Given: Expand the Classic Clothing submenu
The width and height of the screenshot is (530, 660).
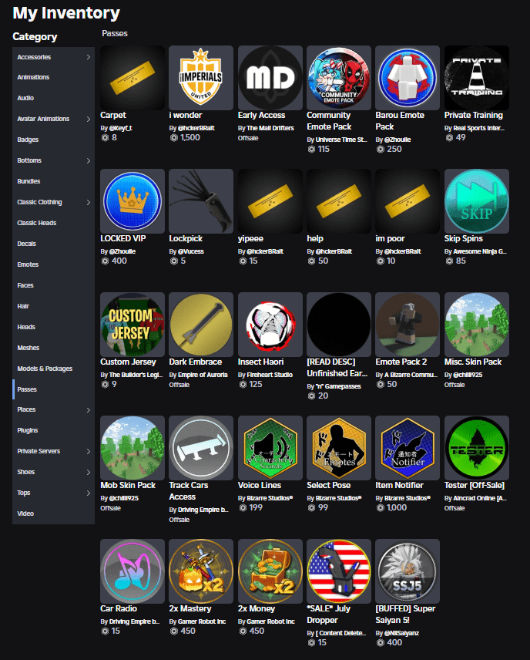Looking at the screenshot, I should (x=88, y=202).
